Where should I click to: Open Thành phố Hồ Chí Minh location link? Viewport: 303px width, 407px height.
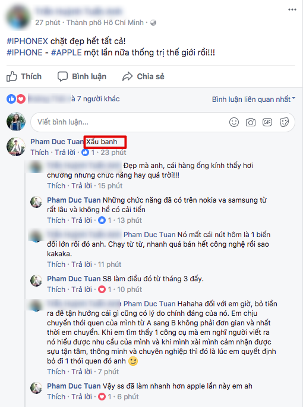(x=105, y=23)
